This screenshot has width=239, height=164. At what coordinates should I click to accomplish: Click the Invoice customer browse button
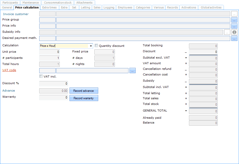coord(234,14)
